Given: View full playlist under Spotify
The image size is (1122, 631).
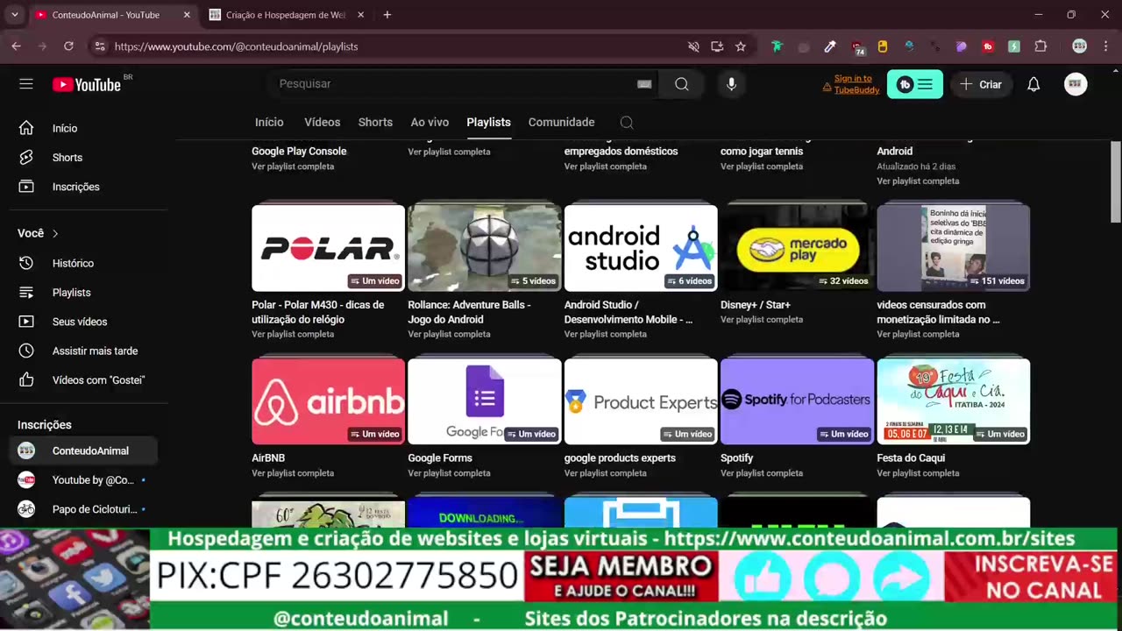Looking at the screenshot, I should point(762,473).
